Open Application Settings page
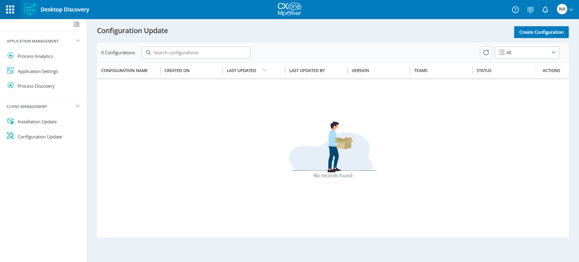The image size is (579, 262). [38, 71]
